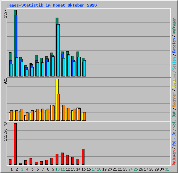Click the cyan pages bar for day 4
178x173 pixels.
[27, 73]
